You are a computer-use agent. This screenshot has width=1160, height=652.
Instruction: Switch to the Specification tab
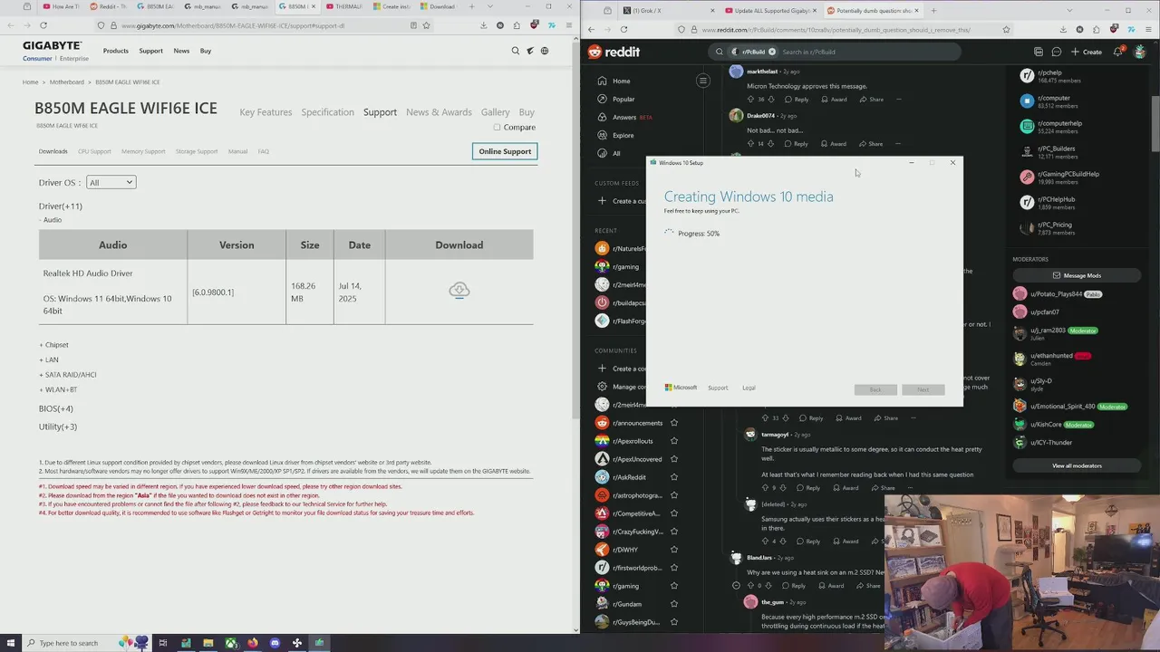(x=327, y=112)
